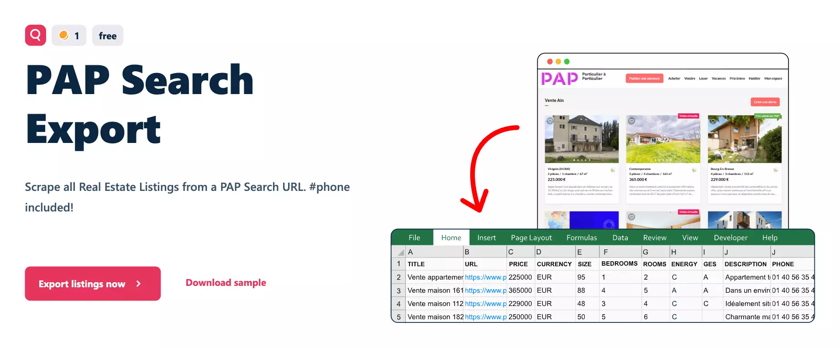The height and width of the screenshot is (348, 840).
Task: Click the PHONE header cell
Action: pyautogui.click(x=793, y=264)
